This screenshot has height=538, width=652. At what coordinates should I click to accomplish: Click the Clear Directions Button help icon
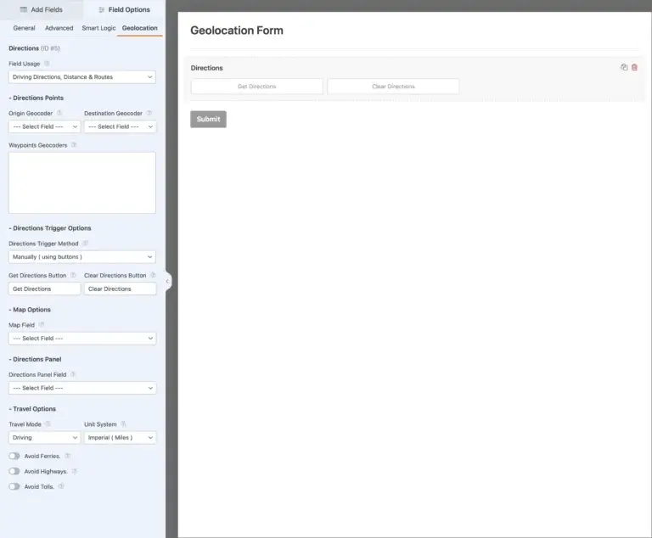153,275
